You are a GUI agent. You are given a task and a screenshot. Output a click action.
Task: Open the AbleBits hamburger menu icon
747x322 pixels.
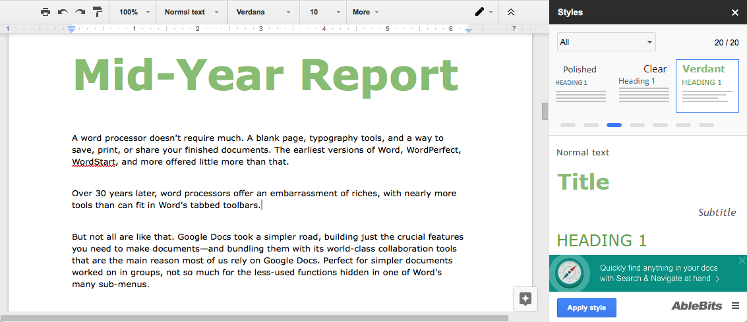point(735,306)
